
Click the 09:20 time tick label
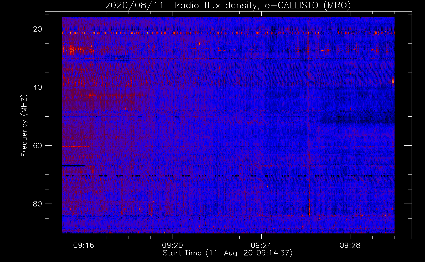coord(173,245)
